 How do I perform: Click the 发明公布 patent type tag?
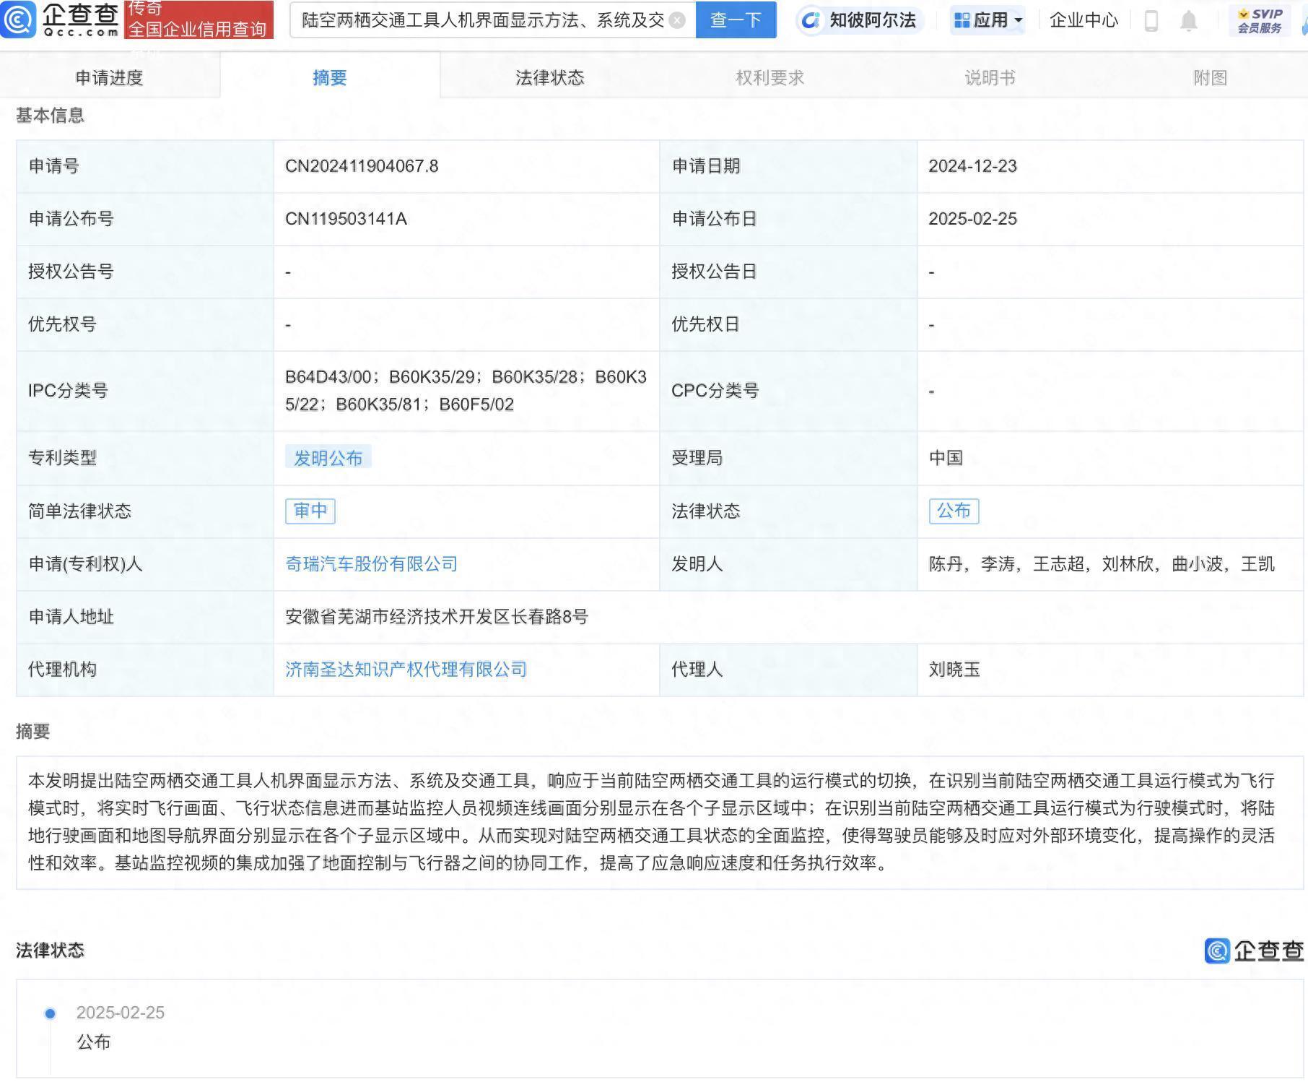tap(328, 457)
